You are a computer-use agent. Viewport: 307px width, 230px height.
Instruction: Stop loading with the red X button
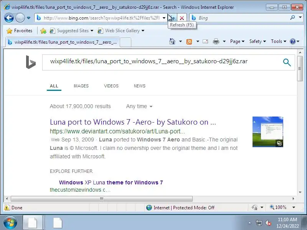coord(182,18)
